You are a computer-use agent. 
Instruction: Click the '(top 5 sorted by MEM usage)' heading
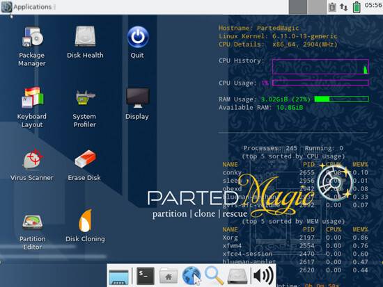(293, 222)
